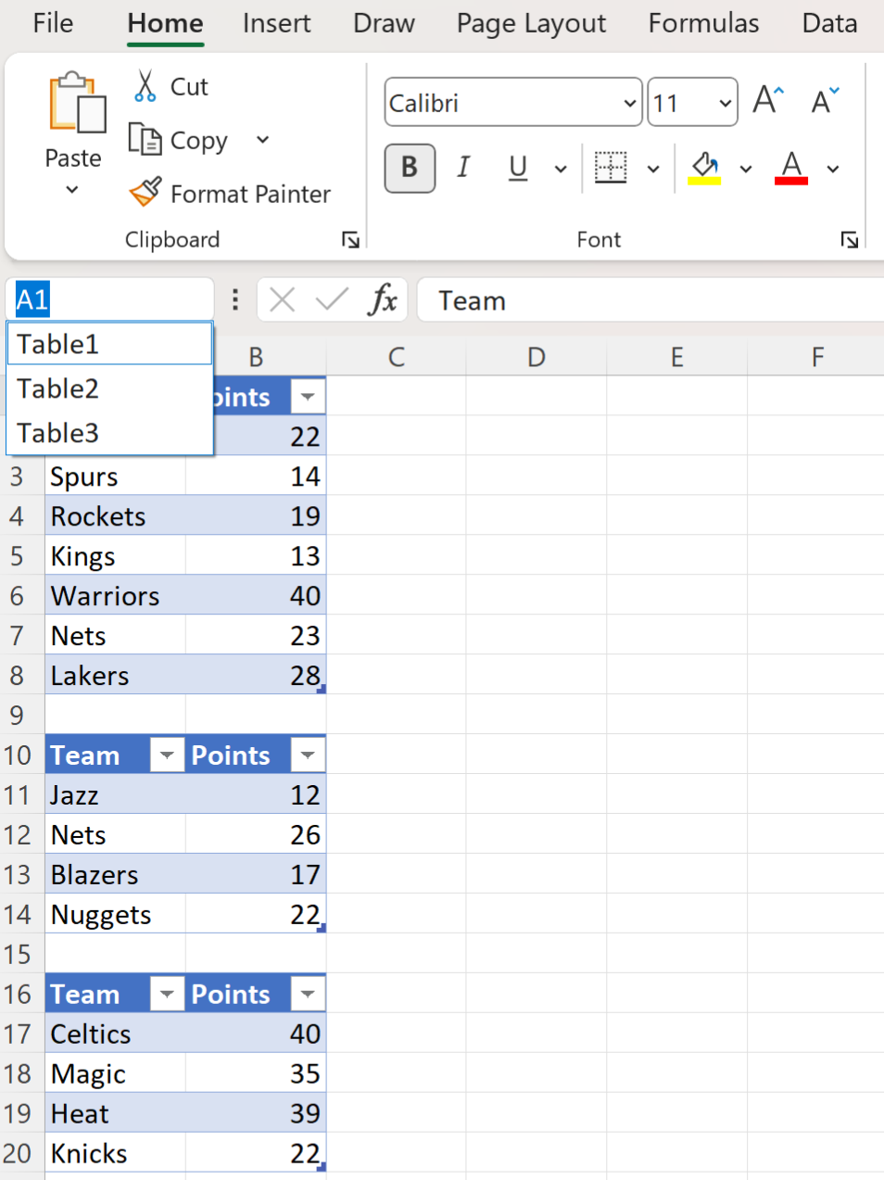Image resolution: width=884 pixels, height=1180 pixels.
Task: Click the Increase Font Size icon
Action: (766, 102)
